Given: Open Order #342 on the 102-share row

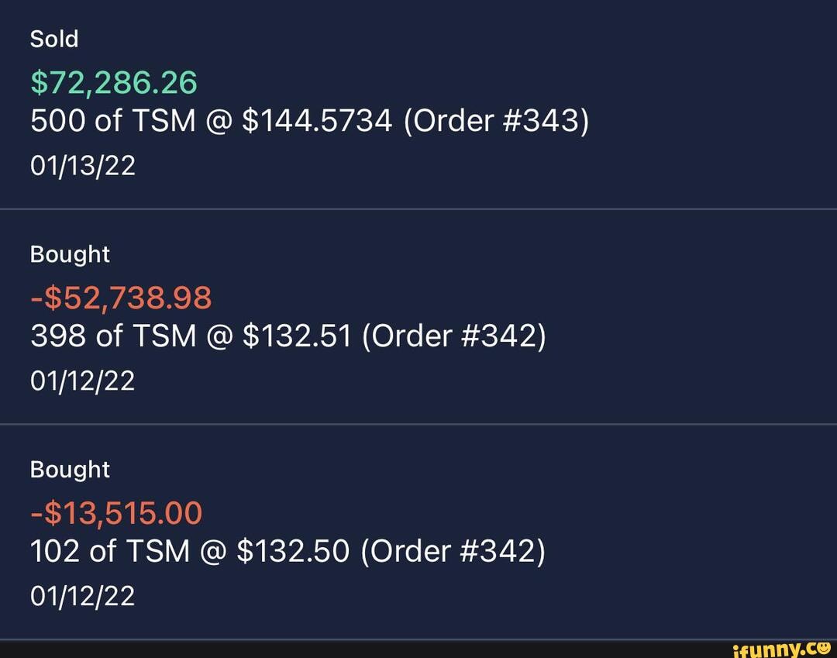Looking at the screenshot, I should (453, 552).
